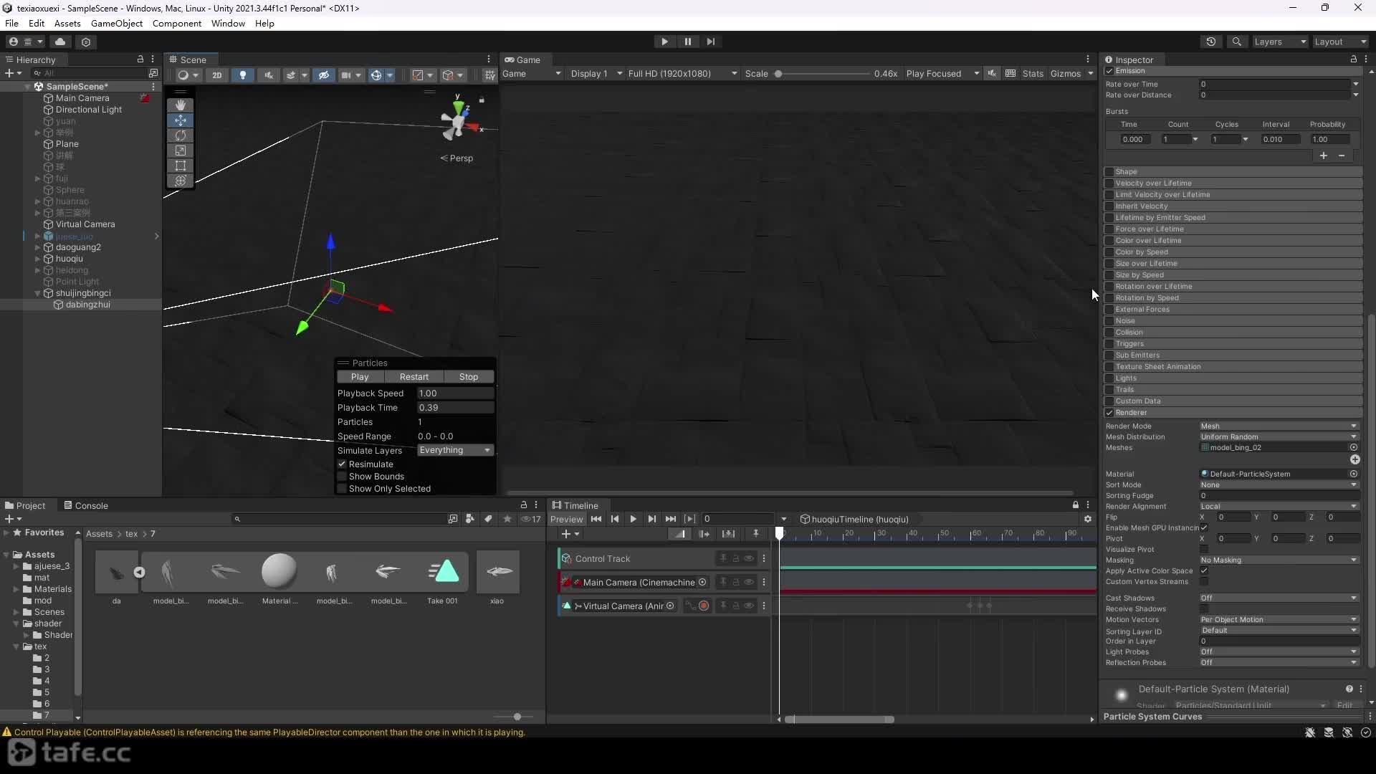Open the Assets menu

point(67,24)
